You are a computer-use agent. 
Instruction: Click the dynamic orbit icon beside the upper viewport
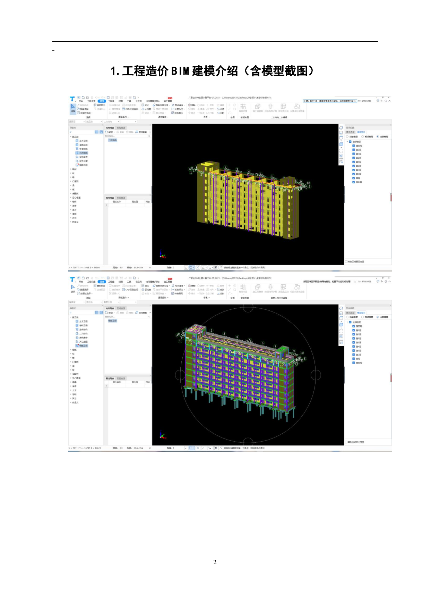341,128
